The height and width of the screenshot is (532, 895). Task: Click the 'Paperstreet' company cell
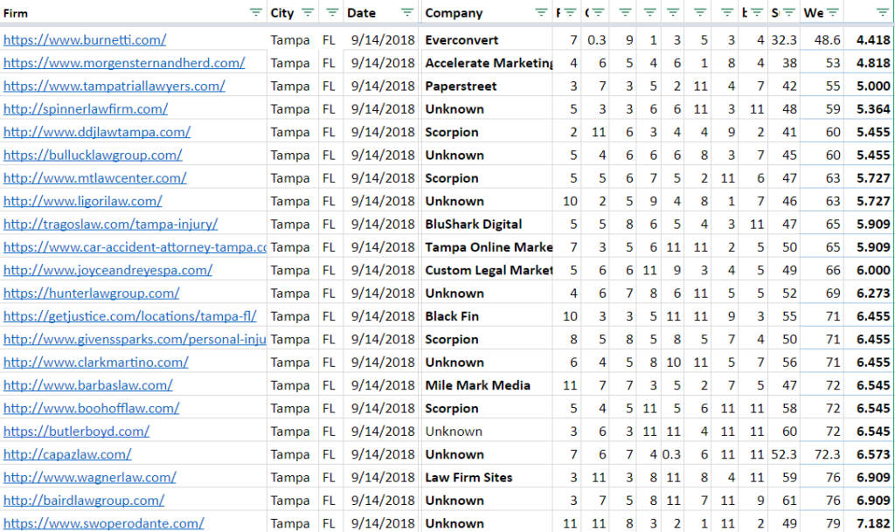click(486, 86)
